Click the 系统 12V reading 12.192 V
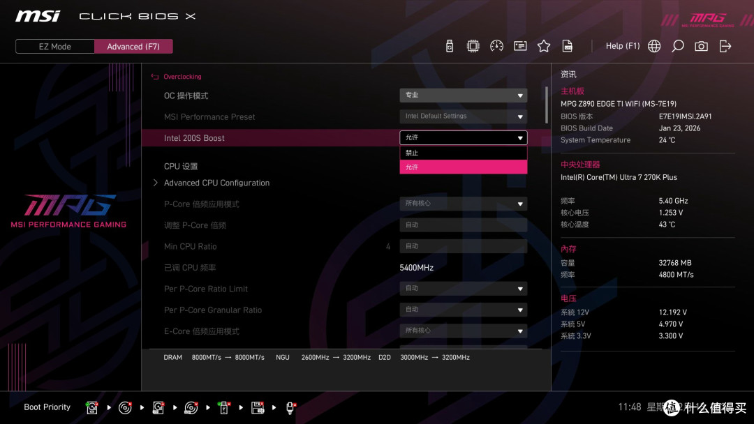Screen dimensions: 754x424 (x=673, y=312)
